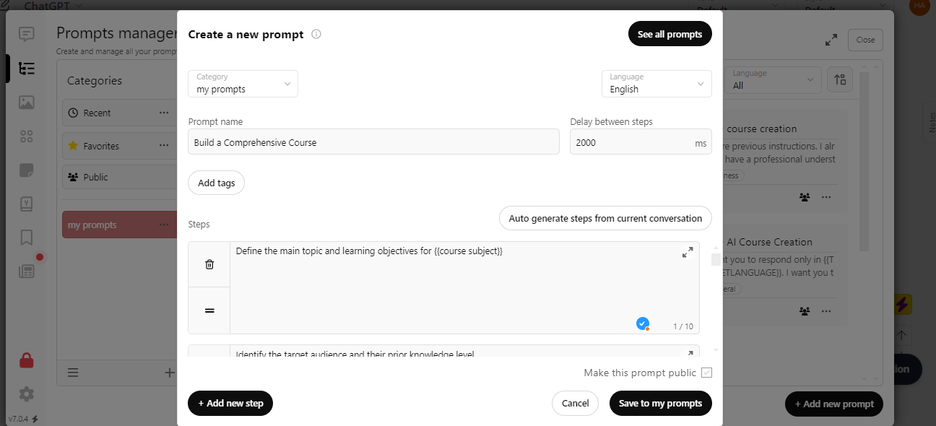Viewport: 936px width, 426px height.
Task: Click the Delay between steps field
Action: [x=641, y=142]
